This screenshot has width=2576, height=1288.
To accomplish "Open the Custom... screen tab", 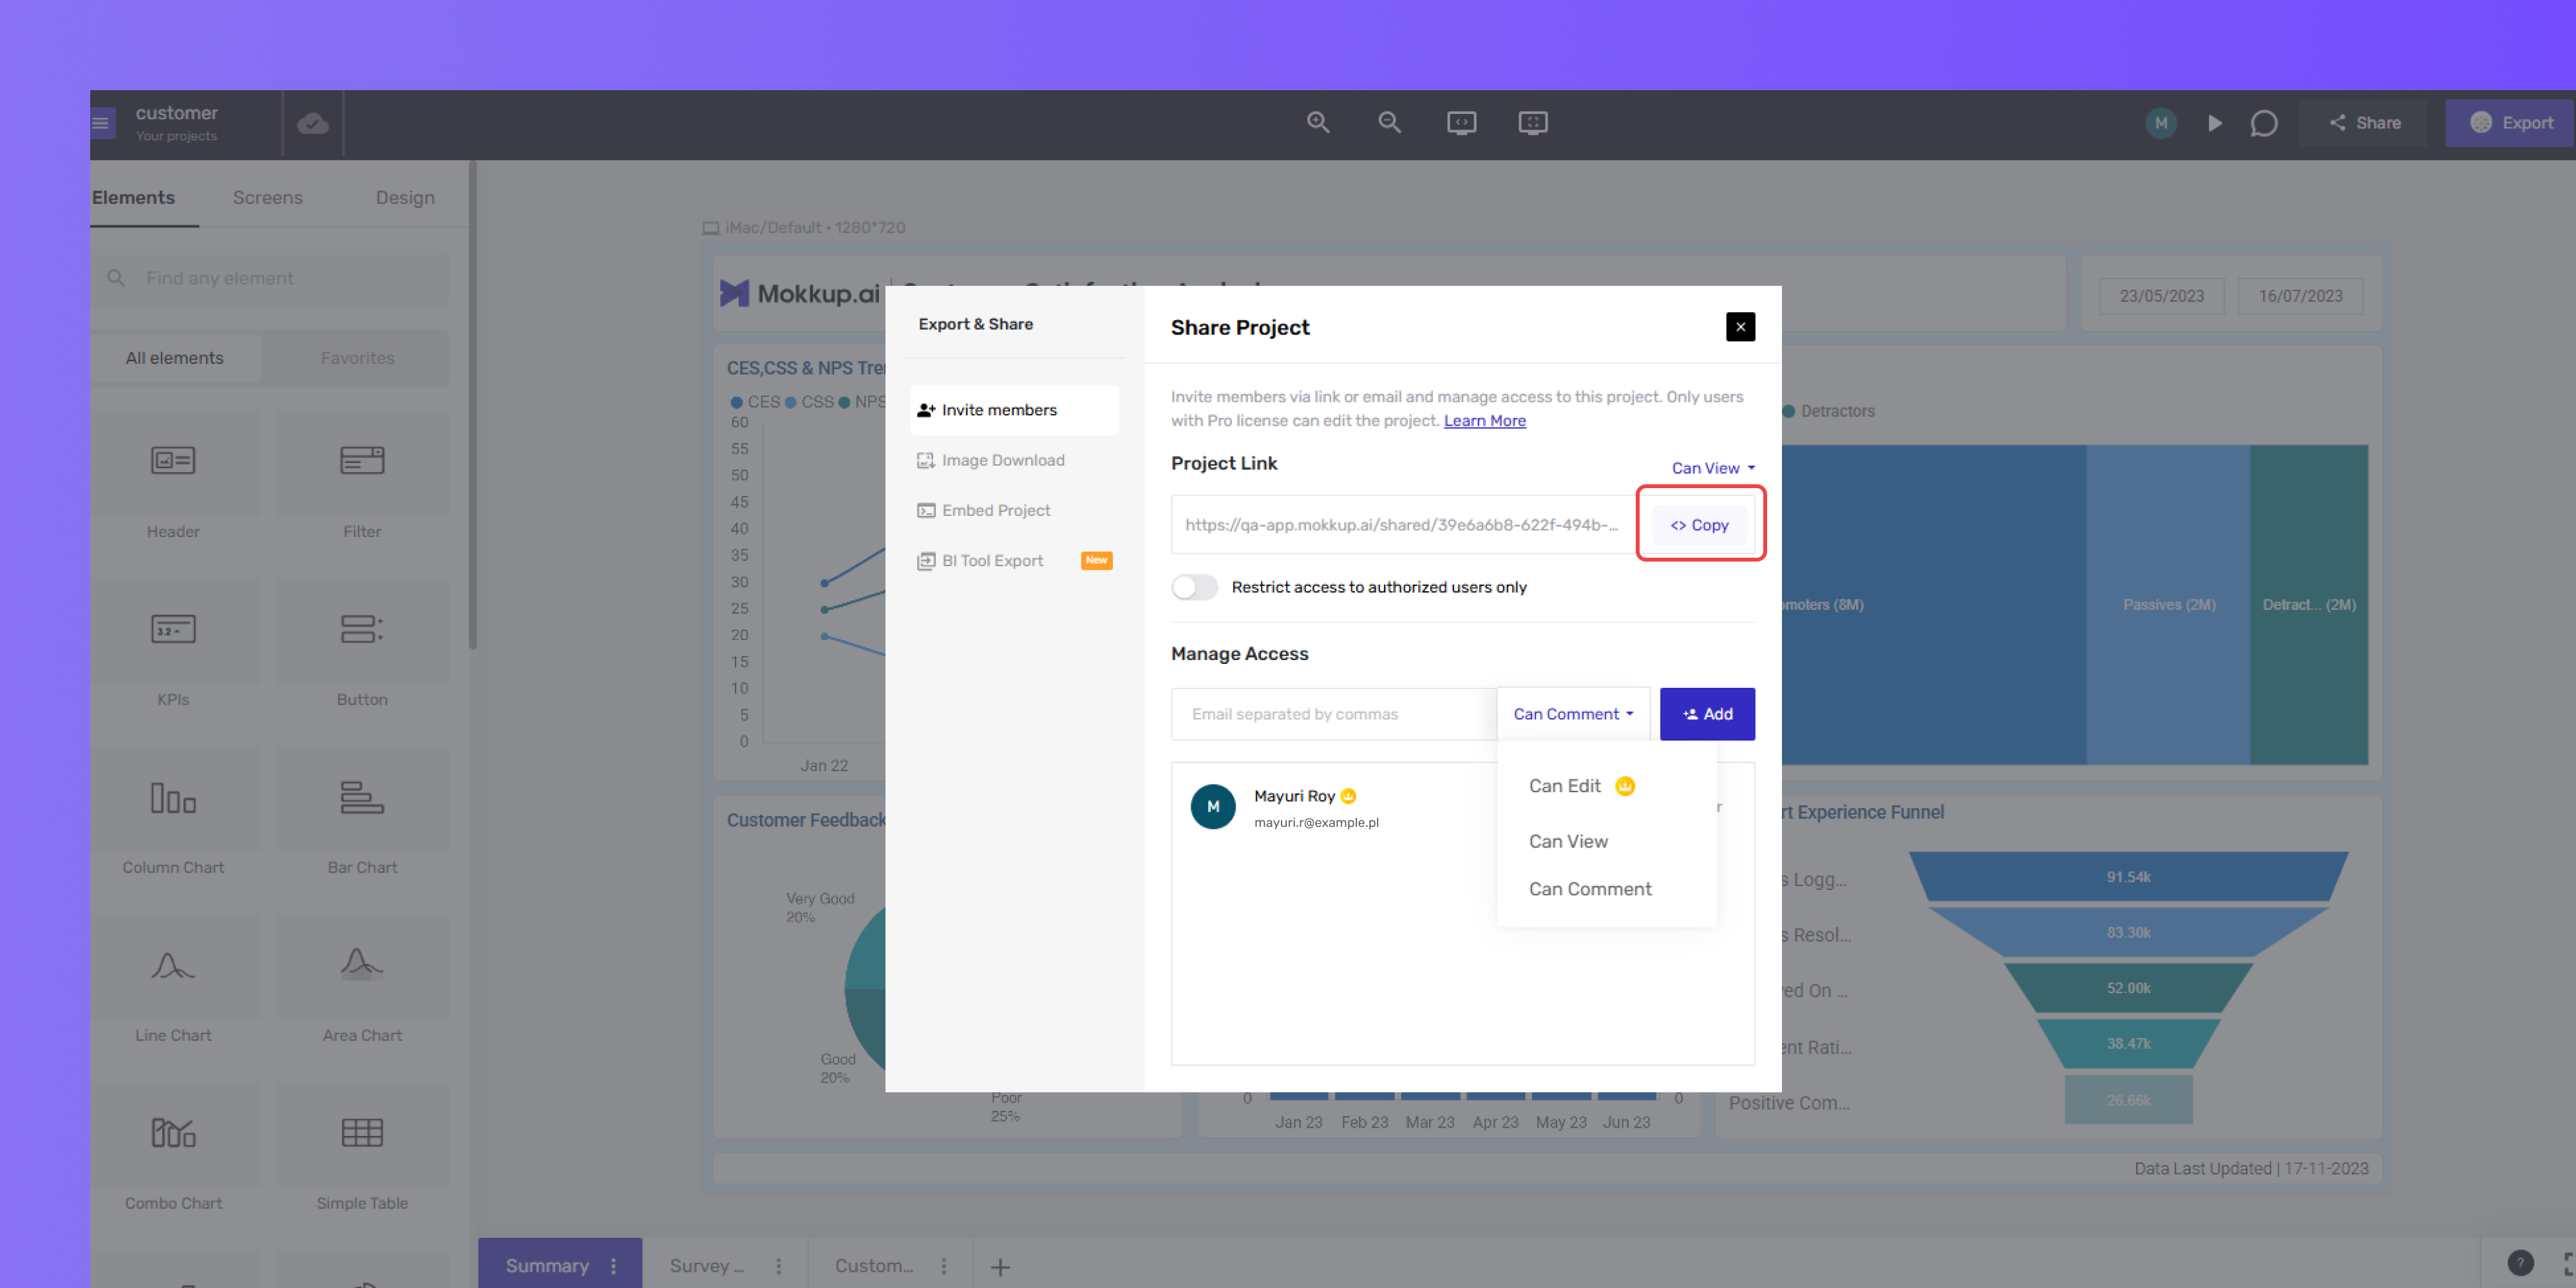I will [x=873, y=1266].
